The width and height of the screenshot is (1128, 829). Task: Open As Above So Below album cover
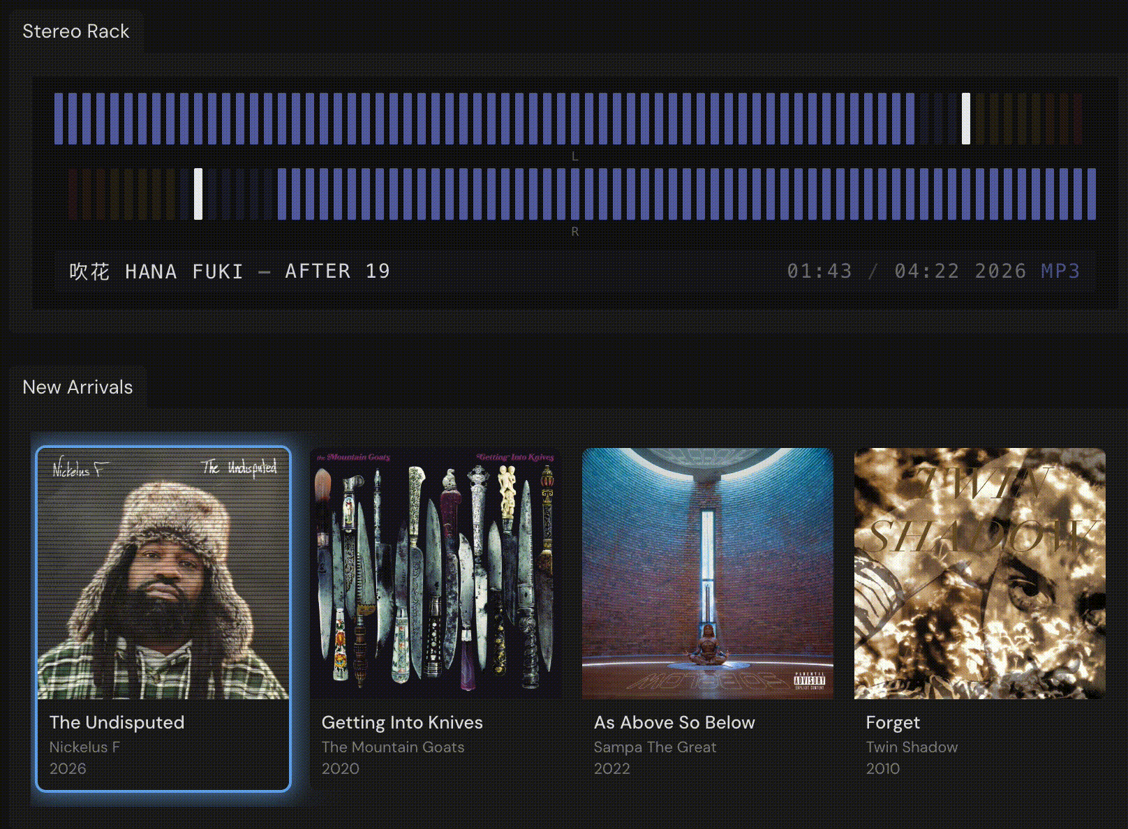click(x=707, y=573)
